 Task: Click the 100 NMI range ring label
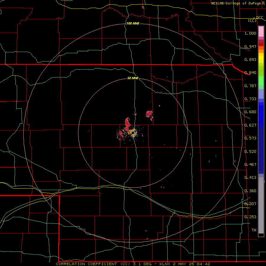pyautogui.click(x=133, y=23)
